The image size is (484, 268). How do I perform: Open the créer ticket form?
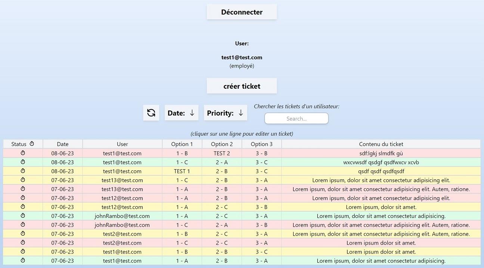pos(242,86)
